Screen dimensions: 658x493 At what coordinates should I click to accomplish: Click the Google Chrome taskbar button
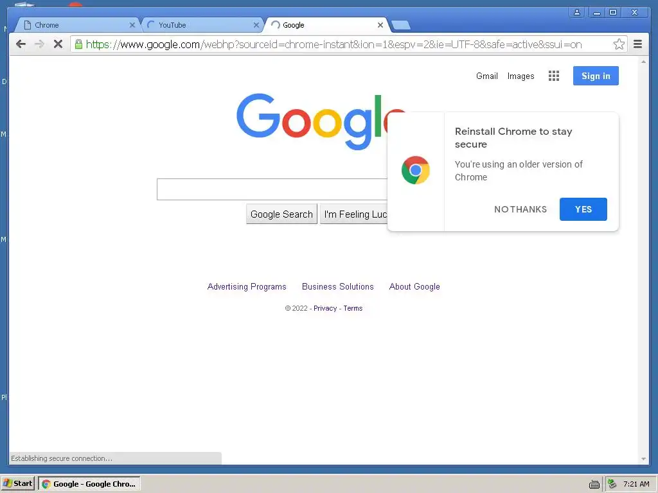click(x=89, y=484)
